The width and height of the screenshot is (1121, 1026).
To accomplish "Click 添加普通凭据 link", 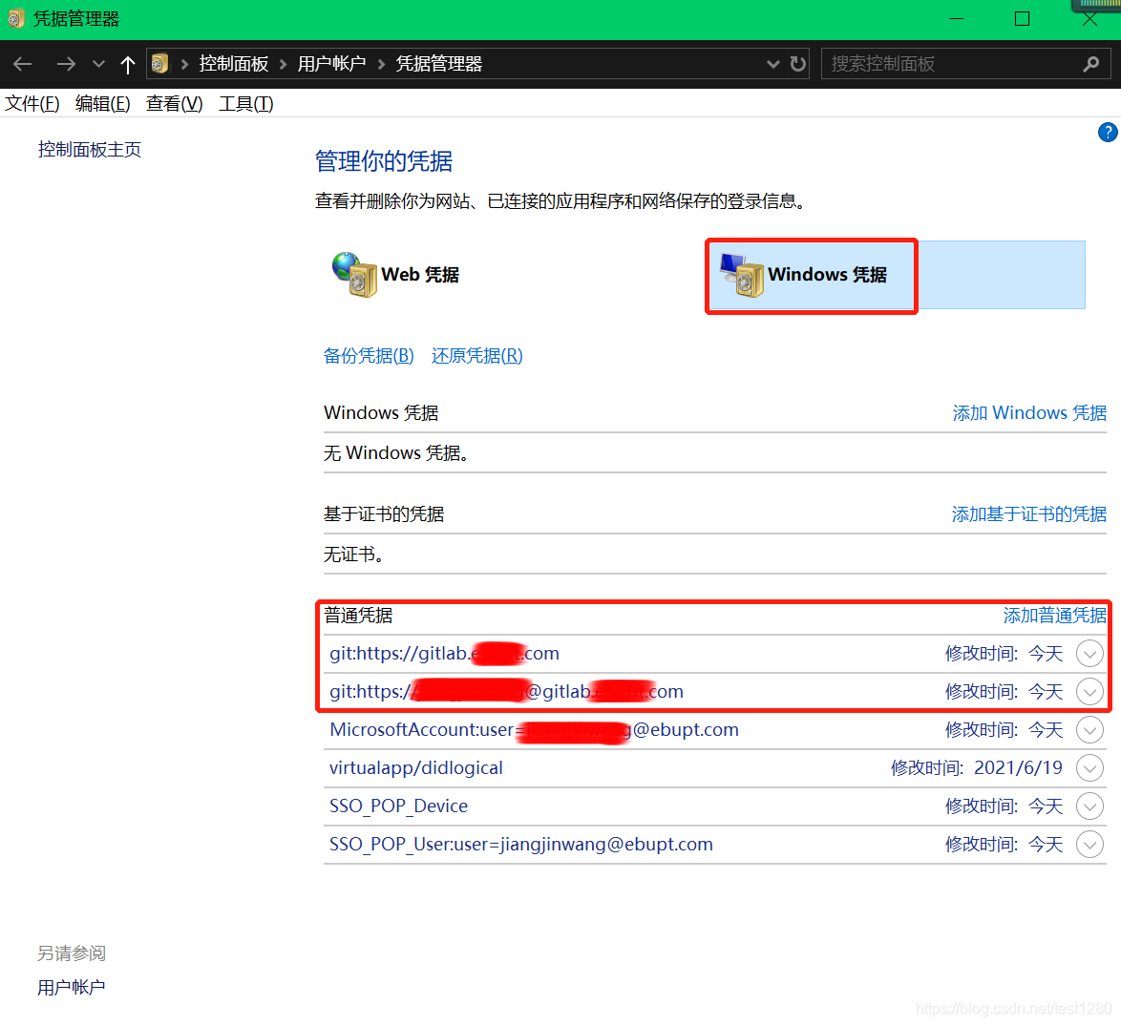I will point(1054,616).
